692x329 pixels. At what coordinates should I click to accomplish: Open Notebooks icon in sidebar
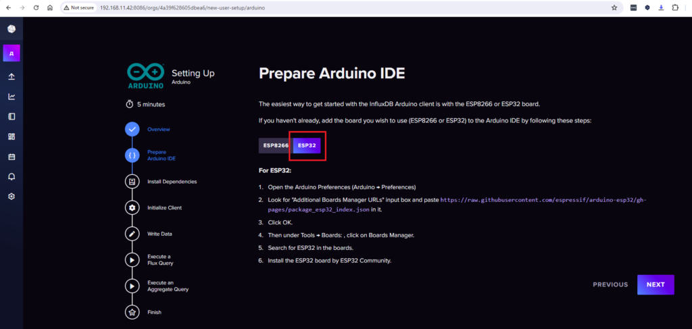11,116
